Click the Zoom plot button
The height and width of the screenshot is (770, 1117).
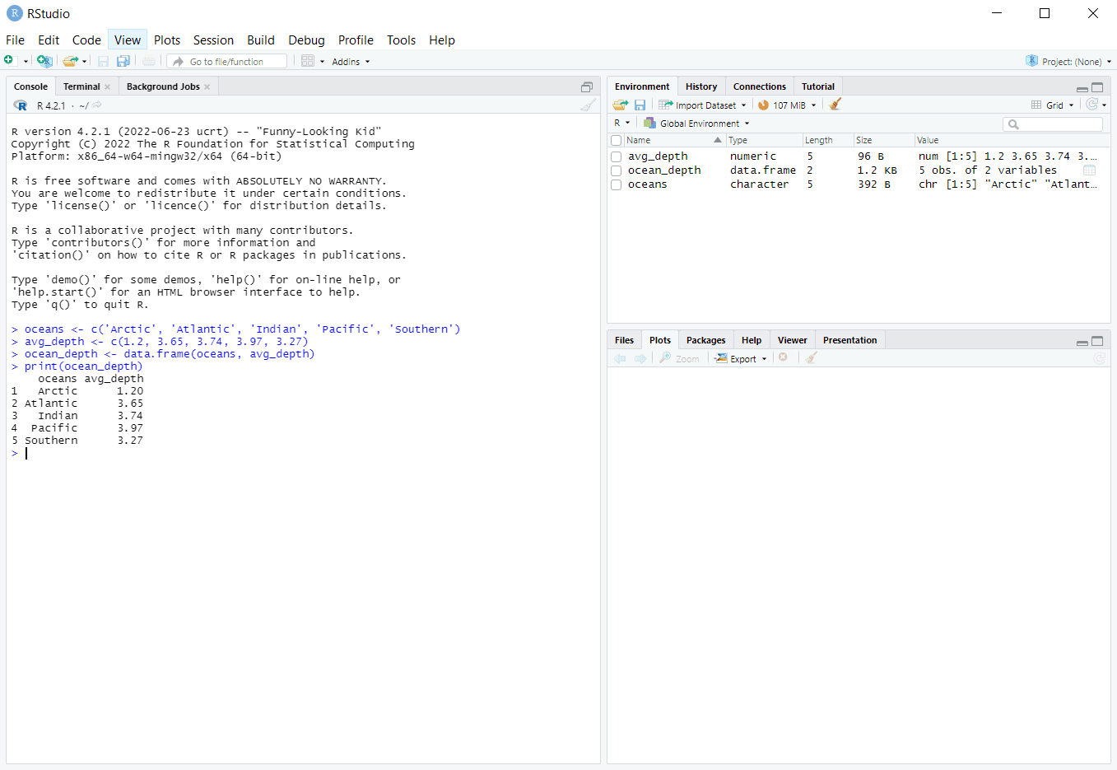(x=680, y=358)
